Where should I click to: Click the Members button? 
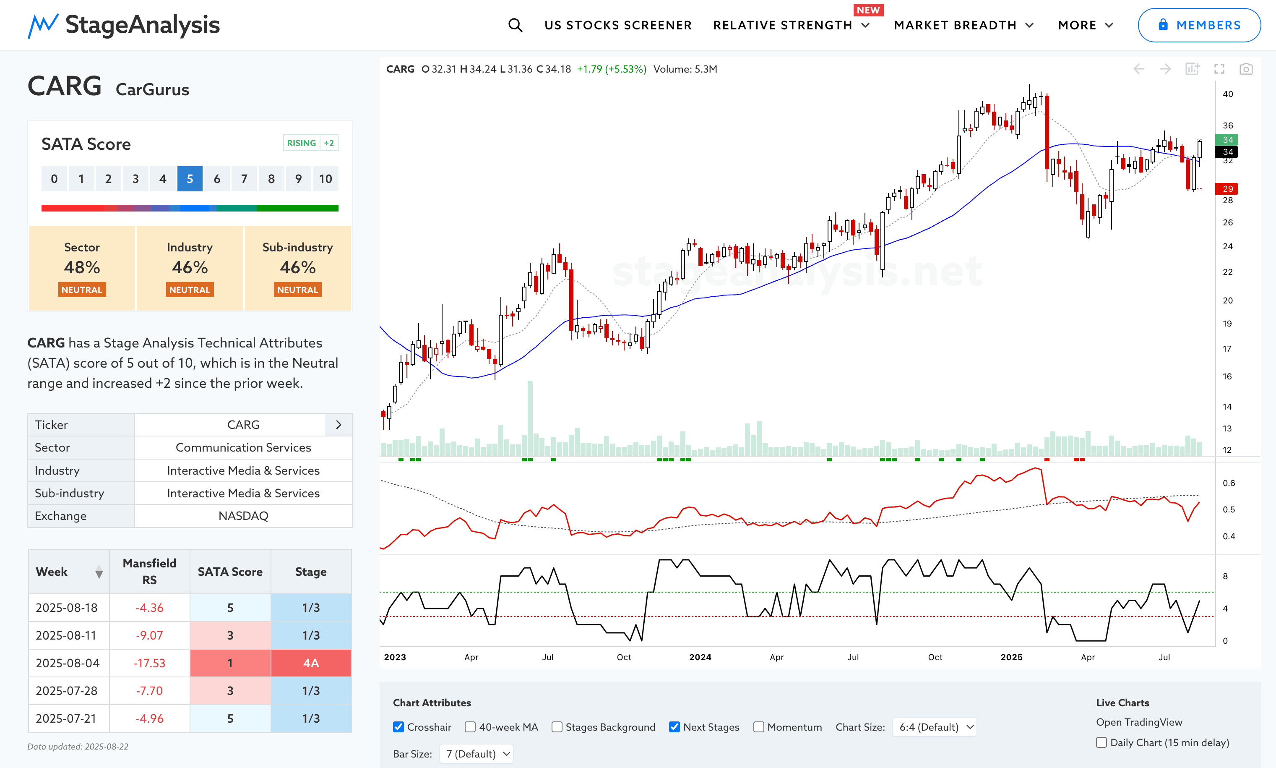(x=1199, y=25)
